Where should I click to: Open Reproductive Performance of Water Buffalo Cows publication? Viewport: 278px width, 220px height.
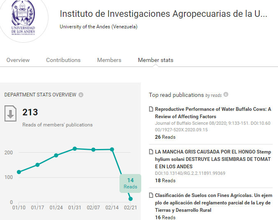(x=213, y=113)
